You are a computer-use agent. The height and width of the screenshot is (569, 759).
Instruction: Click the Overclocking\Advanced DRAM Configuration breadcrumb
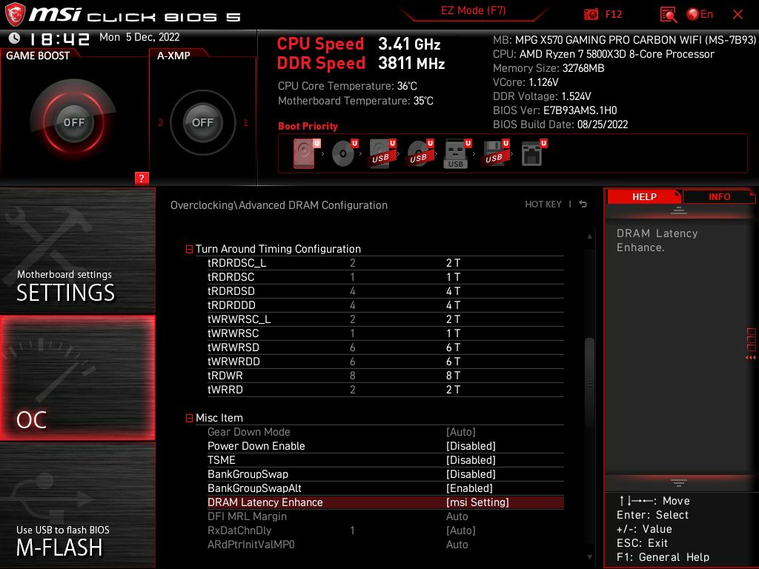coord(279,205)
